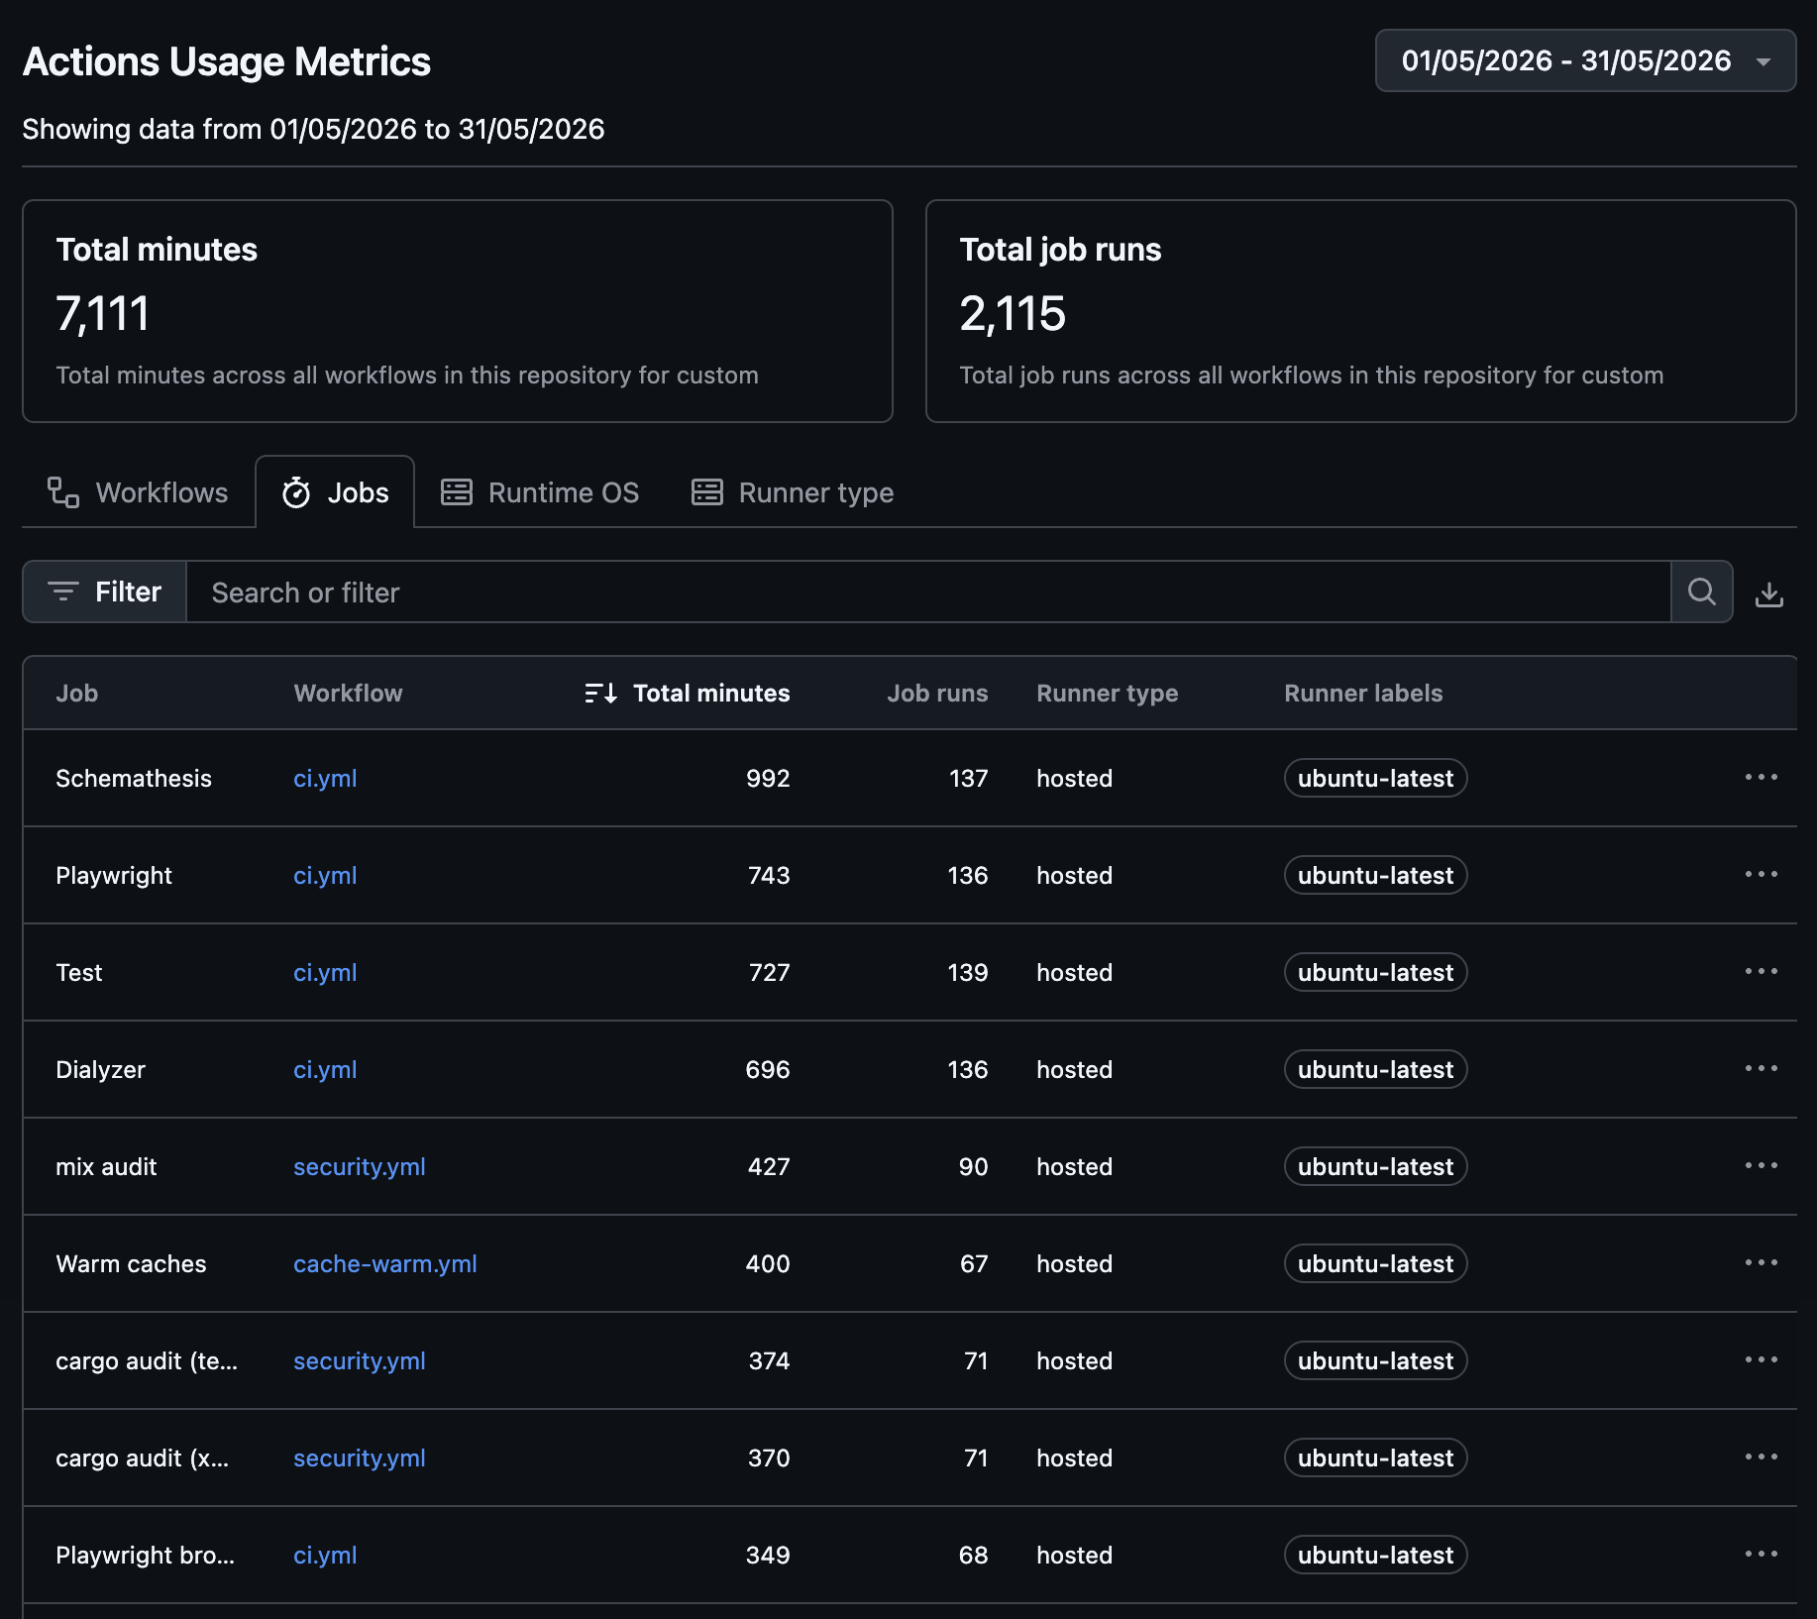Viewport: 1817px width, 1619px height.
Task: Open the cache-warm.yml workflow link
Action: [x=385, y=1263]
